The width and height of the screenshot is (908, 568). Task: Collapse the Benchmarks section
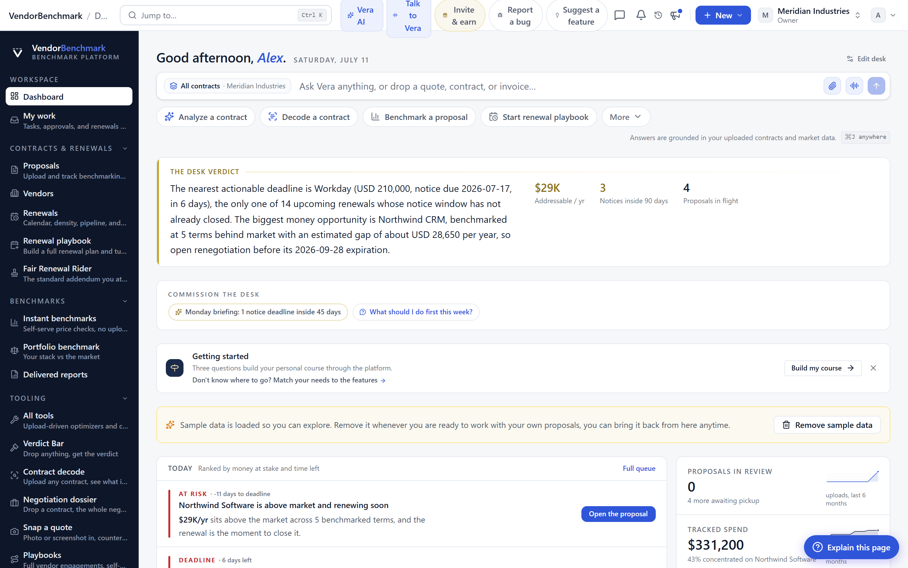pos(125,301)
